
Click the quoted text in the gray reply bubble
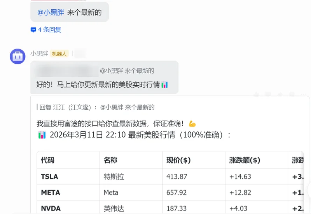127,71
